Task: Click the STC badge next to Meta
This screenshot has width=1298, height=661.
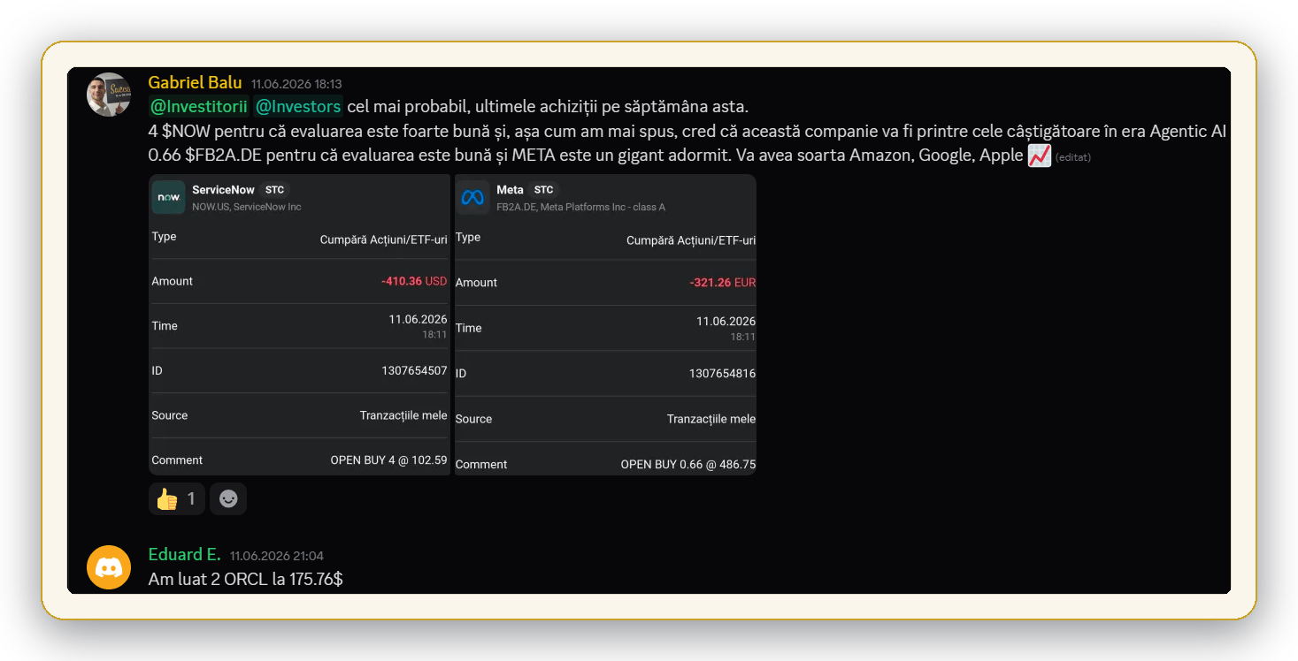Action: click(543, 190)
